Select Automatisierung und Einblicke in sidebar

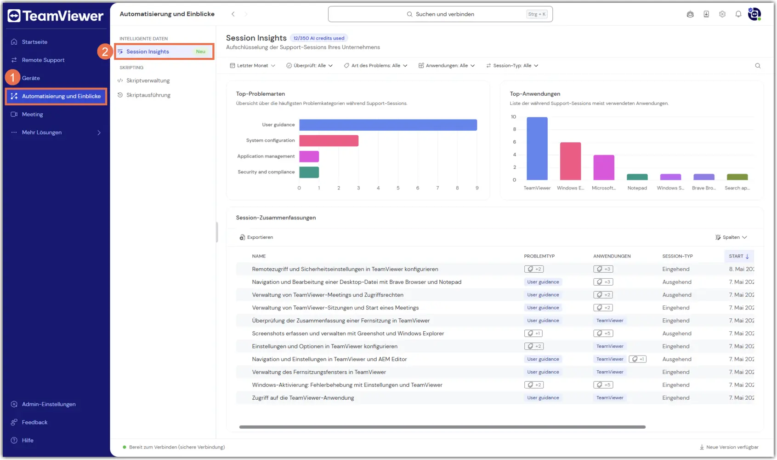[56, 96]
